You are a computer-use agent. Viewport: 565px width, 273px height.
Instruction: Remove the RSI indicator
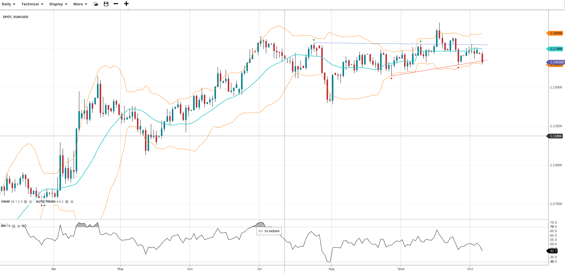tap(19, 226)
